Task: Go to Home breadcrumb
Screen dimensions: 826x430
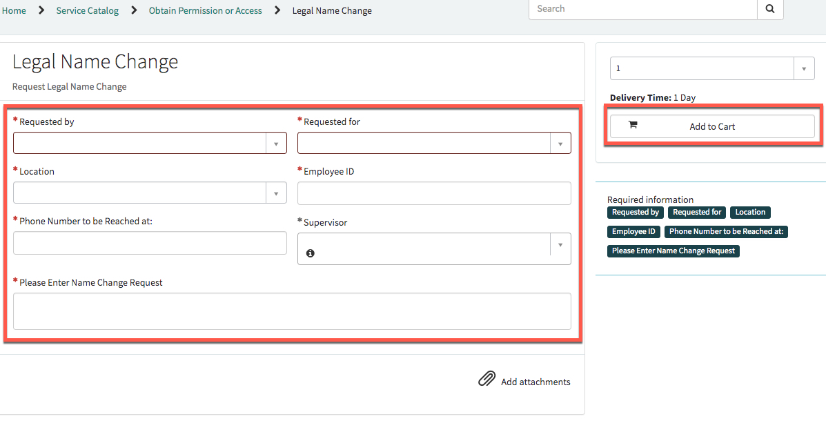Action: [x=14, y=10]
